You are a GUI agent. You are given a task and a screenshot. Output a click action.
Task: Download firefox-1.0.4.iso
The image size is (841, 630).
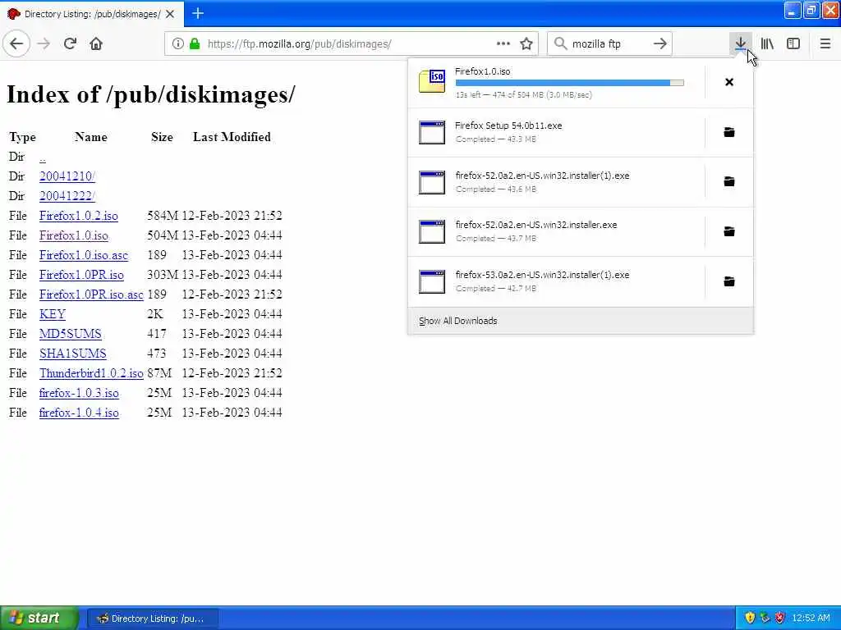[x=79, y=413]
